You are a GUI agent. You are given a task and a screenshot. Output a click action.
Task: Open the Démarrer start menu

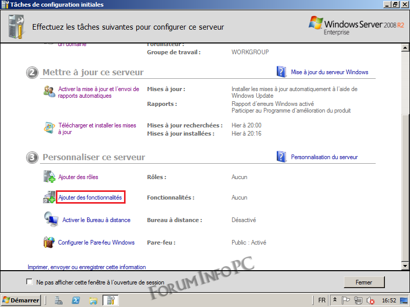[x=21, y=300]
